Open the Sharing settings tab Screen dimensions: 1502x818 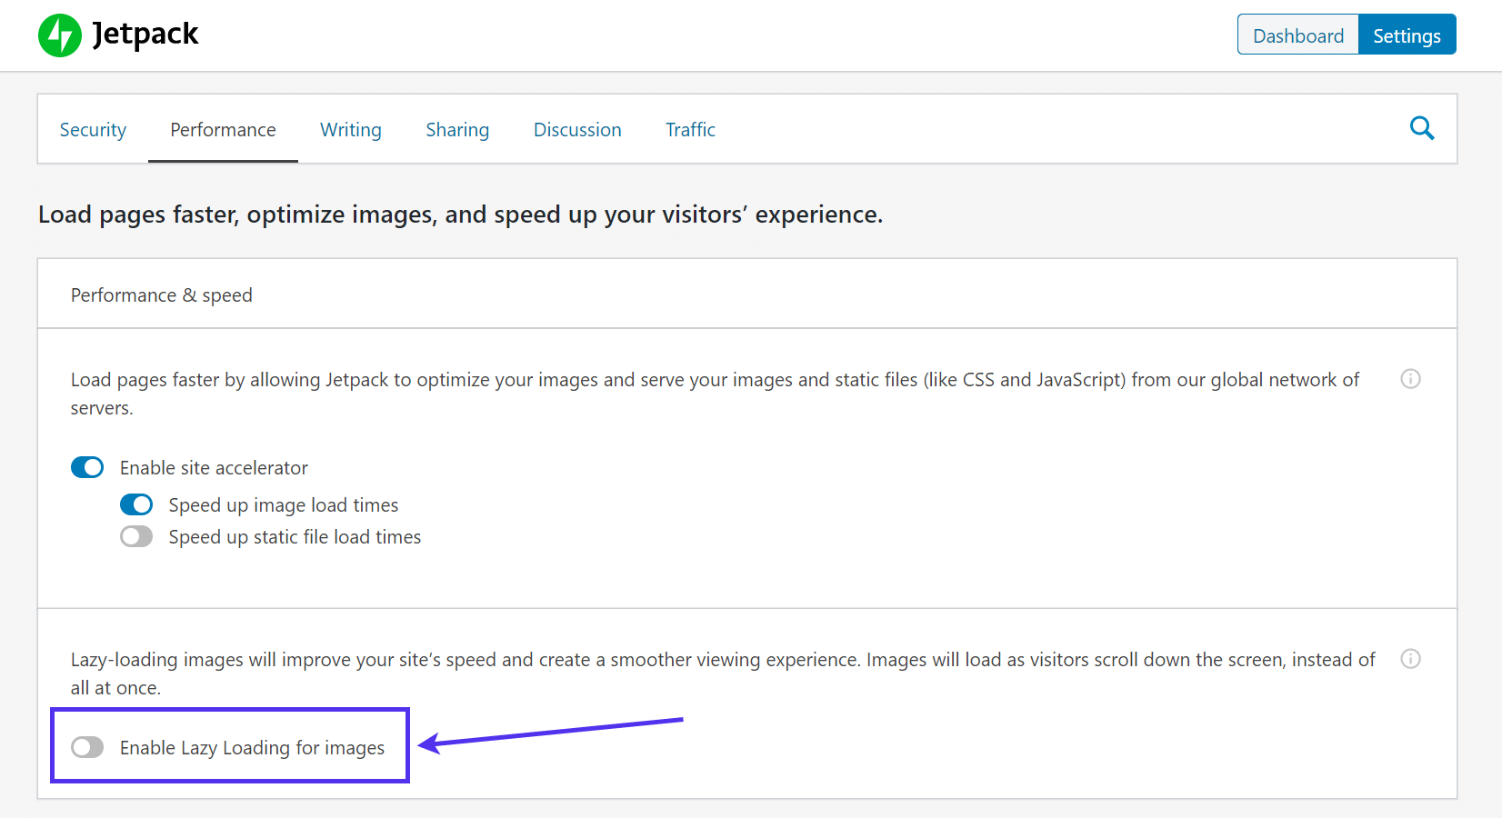click(457, 130)
